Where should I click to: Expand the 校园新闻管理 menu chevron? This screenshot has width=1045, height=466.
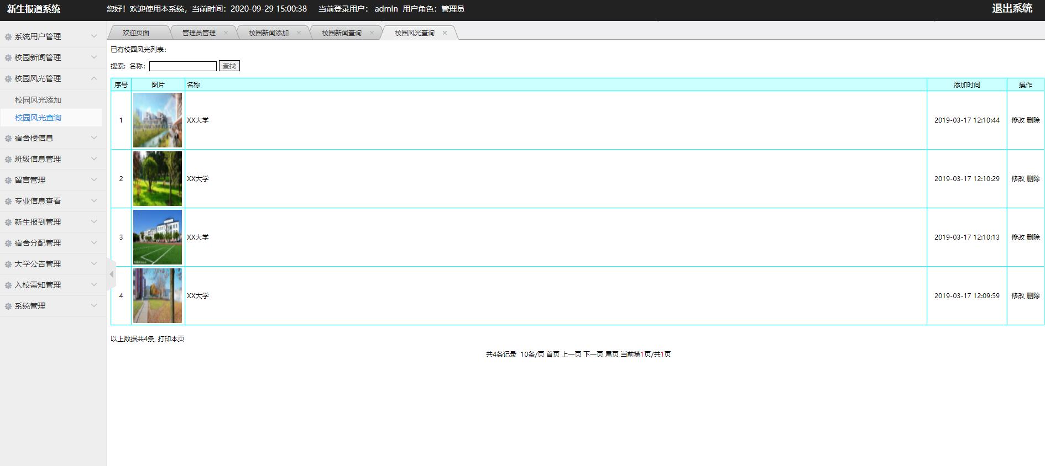tap(94, 57)
